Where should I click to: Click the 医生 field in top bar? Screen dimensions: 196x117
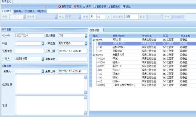click(x=178, y=17)
